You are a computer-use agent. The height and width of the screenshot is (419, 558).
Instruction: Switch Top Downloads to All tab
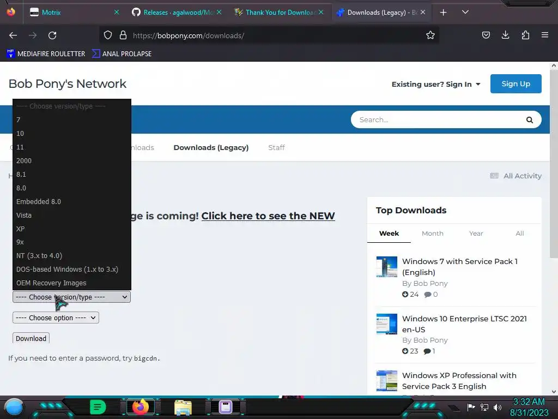(x=519, y=234)
